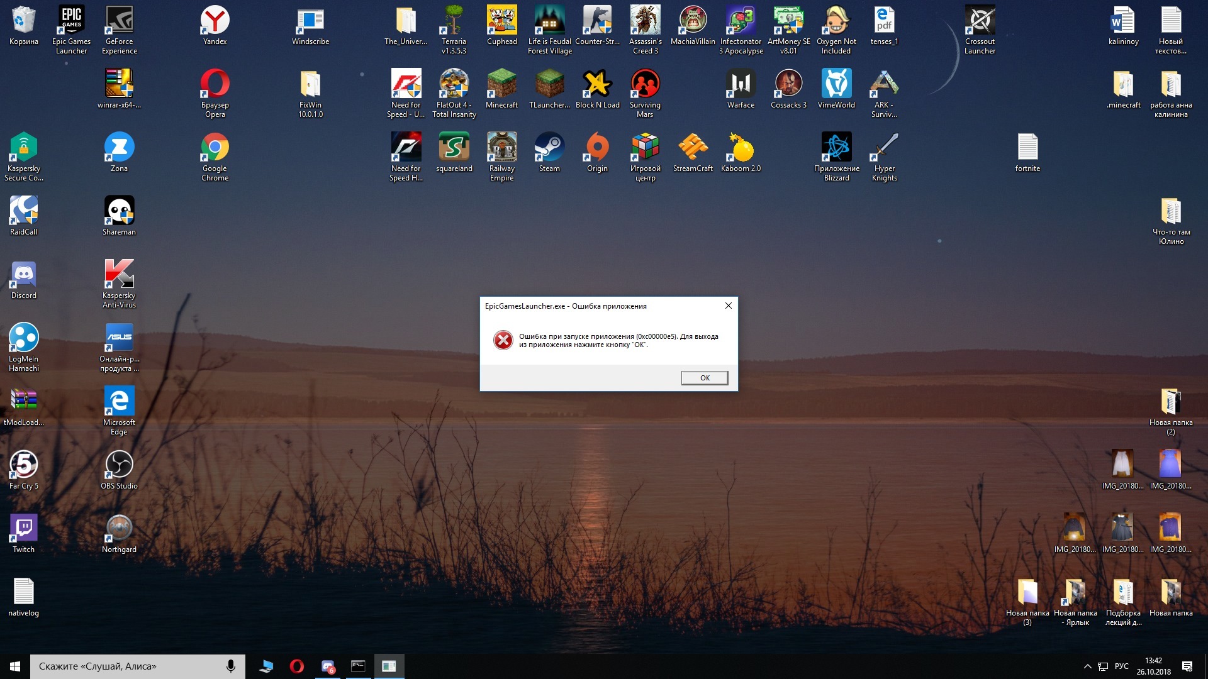
Task: Select the Assassin's Creed 3 icon
Action: pyautogui.click(x=646, y=30)
